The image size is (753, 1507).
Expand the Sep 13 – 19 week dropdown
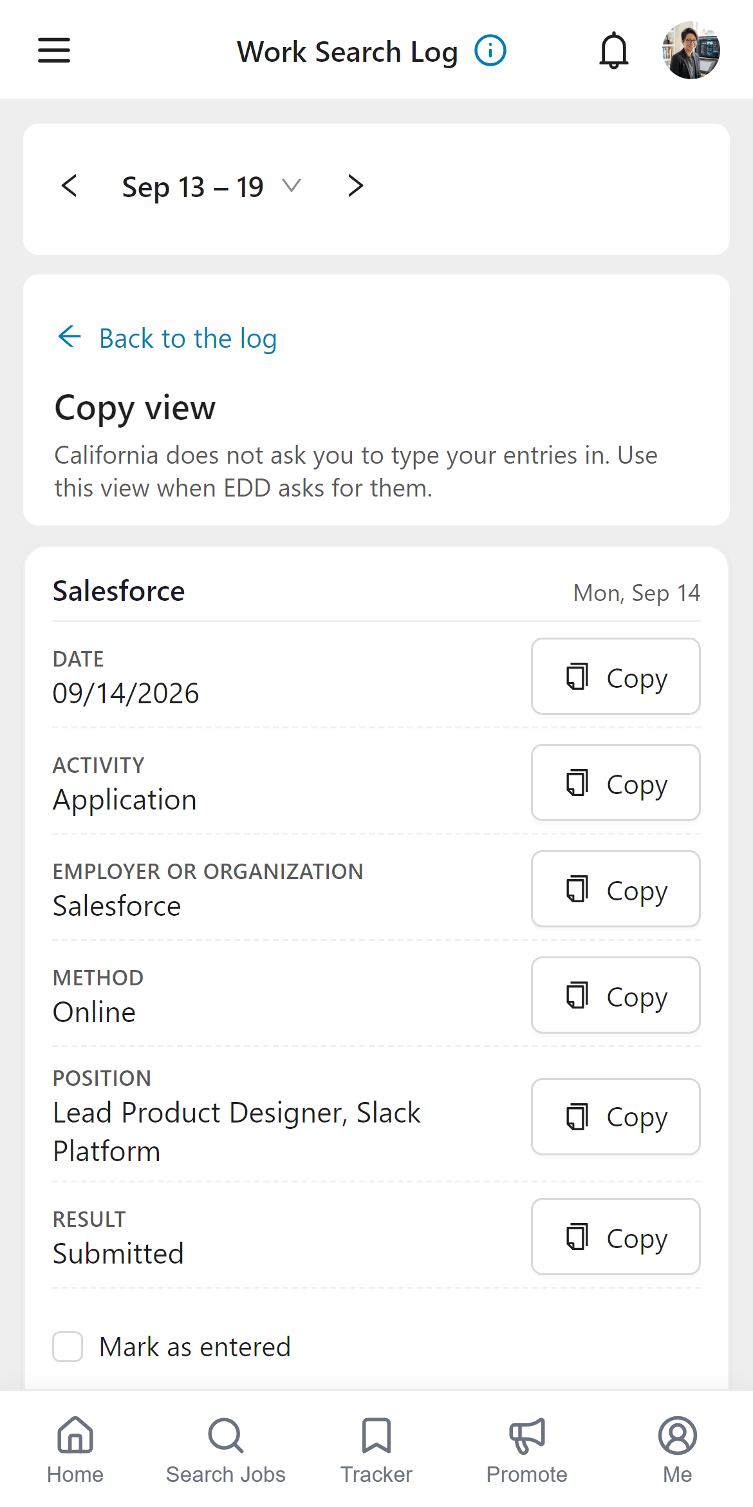pos(211,187)
